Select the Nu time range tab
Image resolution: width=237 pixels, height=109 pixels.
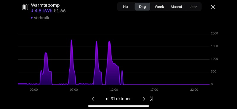[x=125, y=7]
